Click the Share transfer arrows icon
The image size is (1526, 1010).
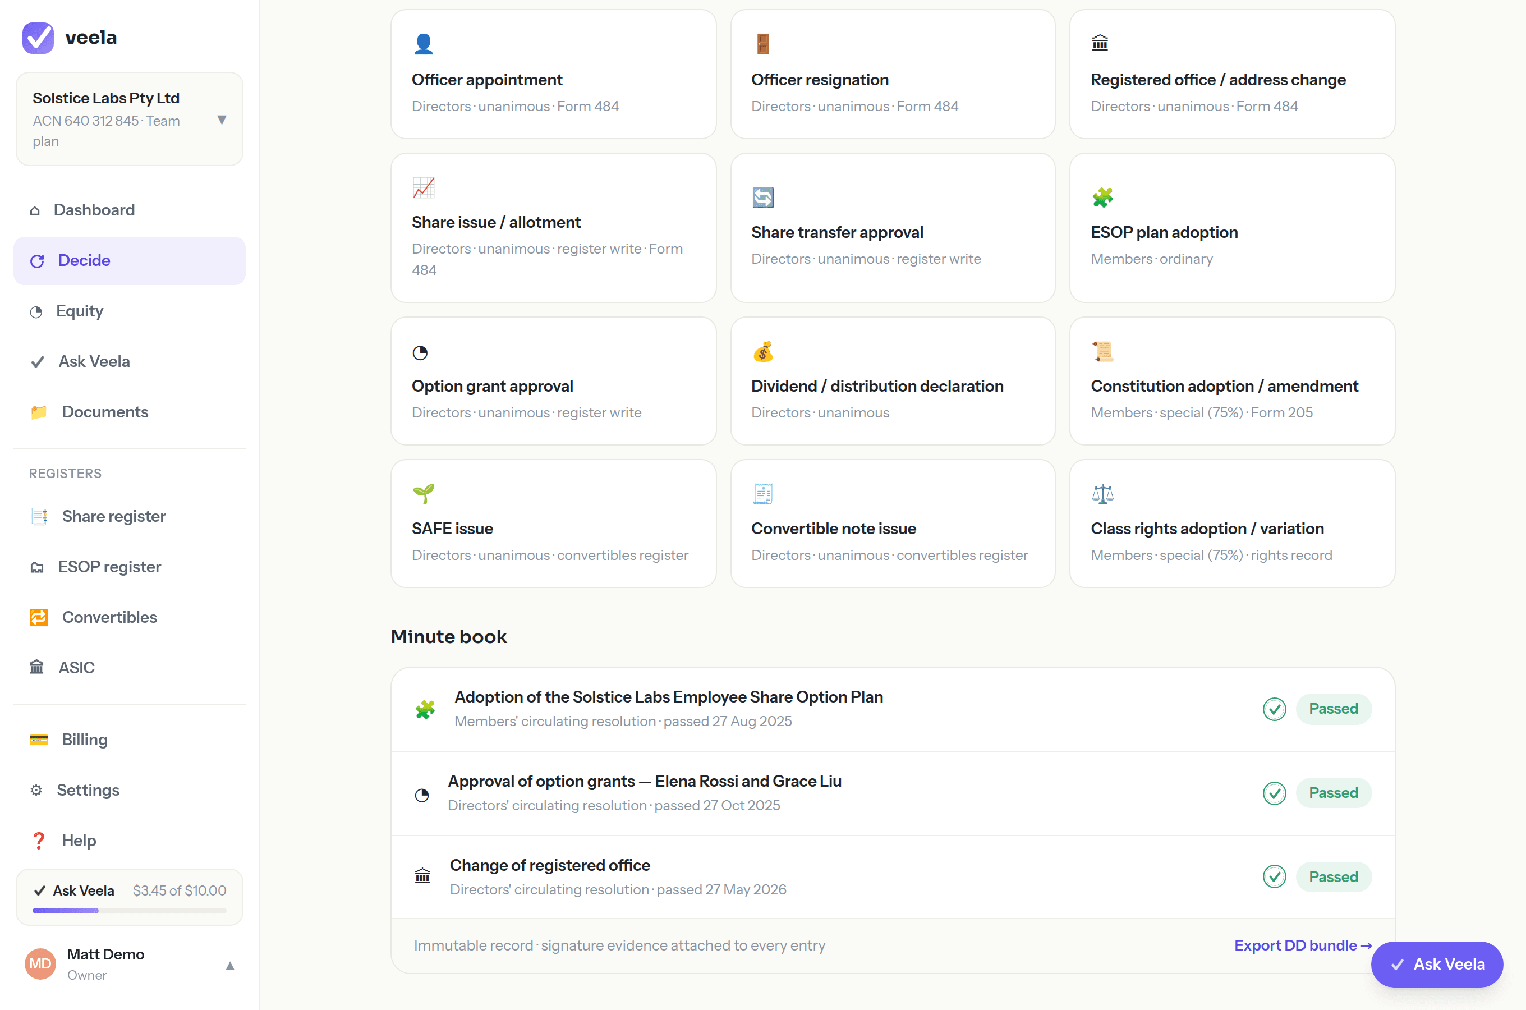pos(763,198)
